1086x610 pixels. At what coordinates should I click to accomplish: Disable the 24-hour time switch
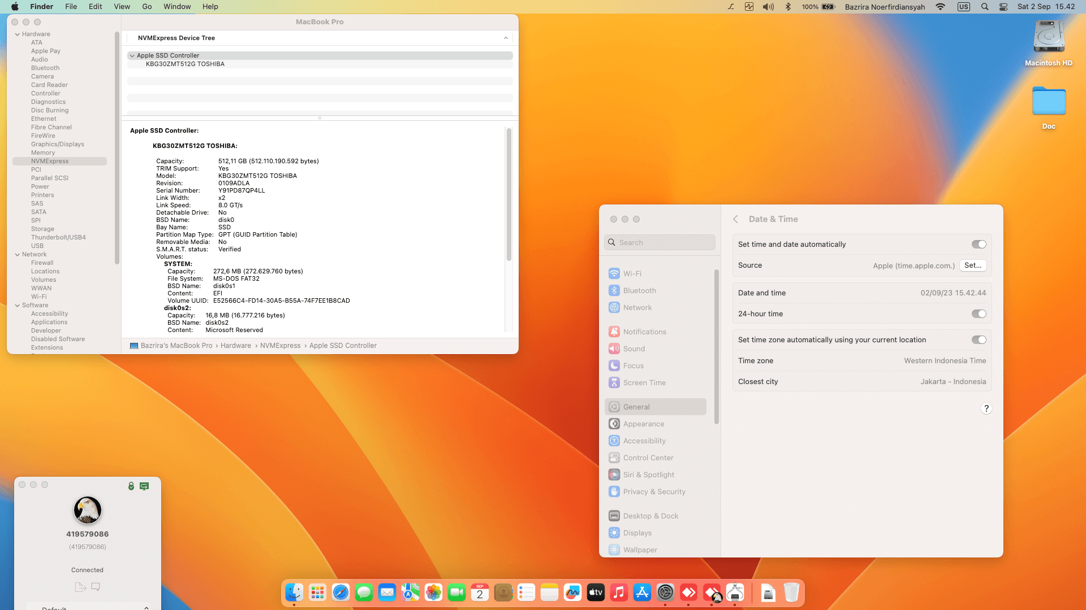click(x=979, y=314)
